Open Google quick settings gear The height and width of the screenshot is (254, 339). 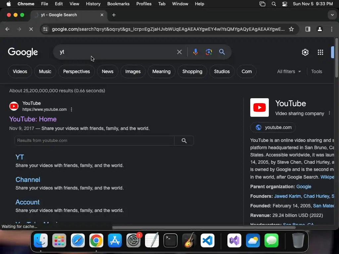(x=305, y=52)
